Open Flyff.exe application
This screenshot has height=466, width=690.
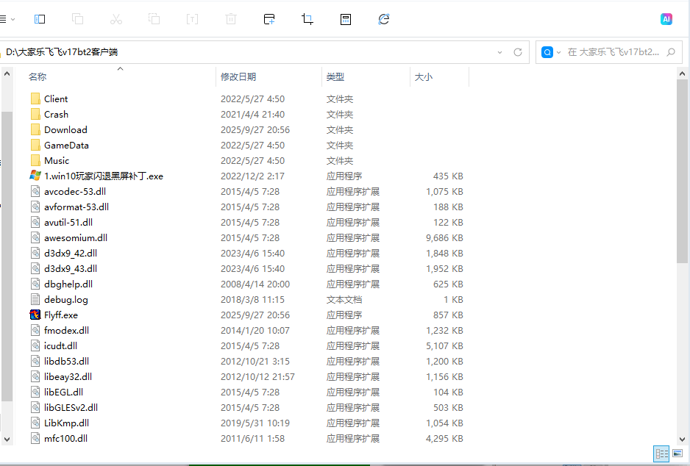coord(60,315)
